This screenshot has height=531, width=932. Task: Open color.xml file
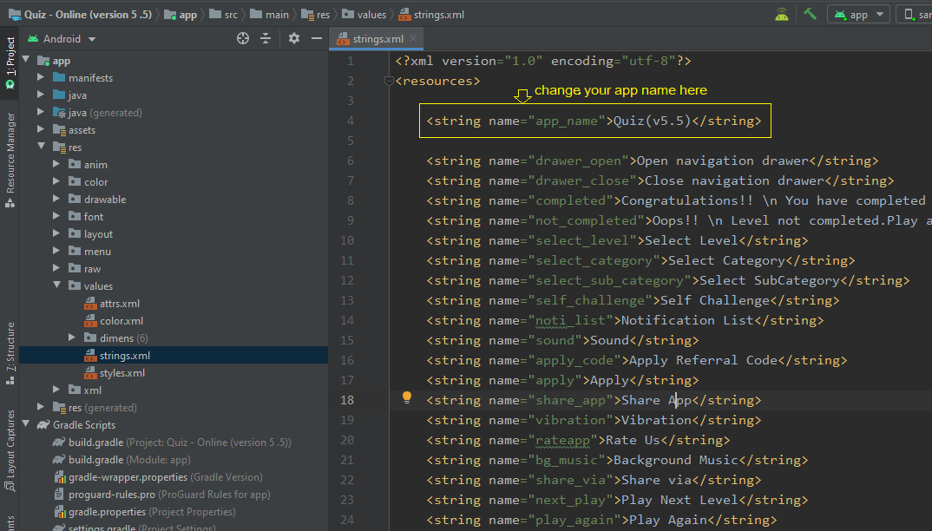tap(114, 320)
